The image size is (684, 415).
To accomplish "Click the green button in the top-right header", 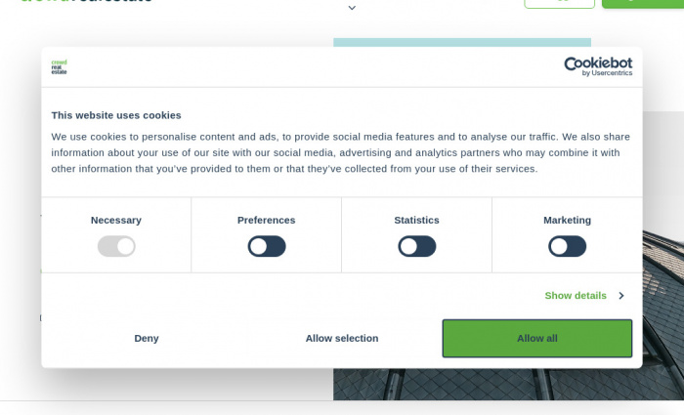I will click(x=642, y=3).
